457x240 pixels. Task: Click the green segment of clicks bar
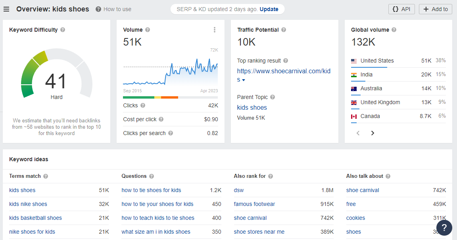[138, 97]
